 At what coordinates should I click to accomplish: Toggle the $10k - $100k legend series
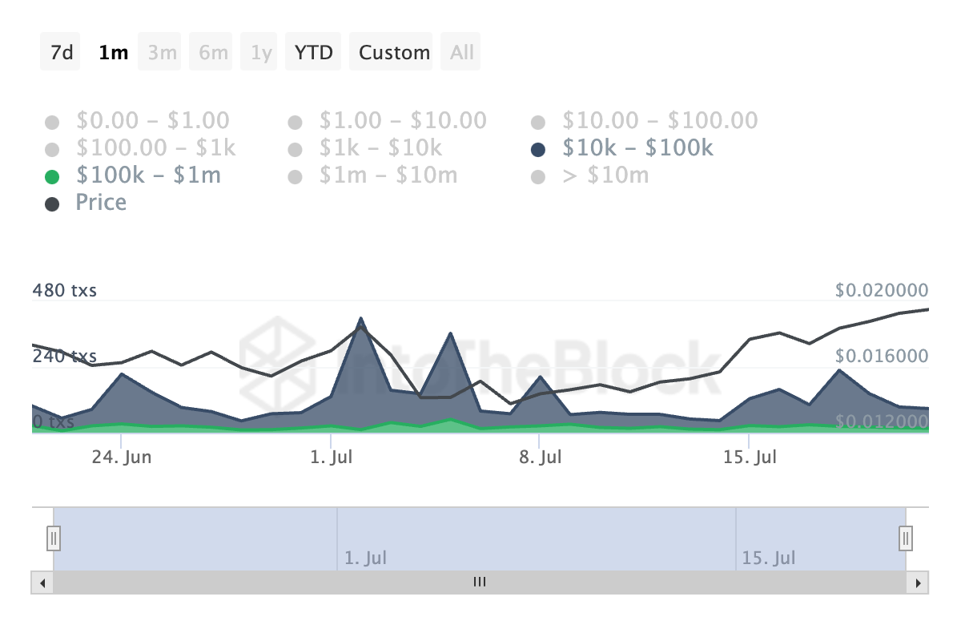click(637, 148)
